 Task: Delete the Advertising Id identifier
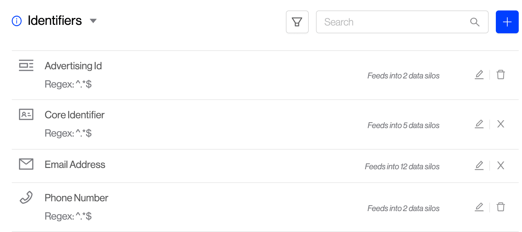(x=501, y=75)
